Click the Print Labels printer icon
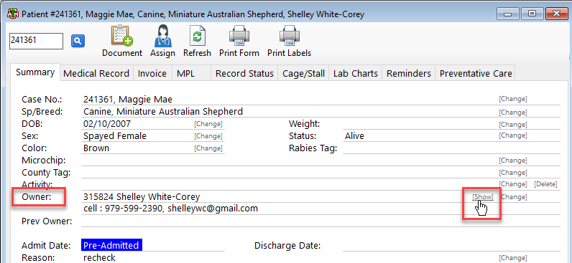Image resolution: width=572 pixels, height=263 pixels. 290,36
